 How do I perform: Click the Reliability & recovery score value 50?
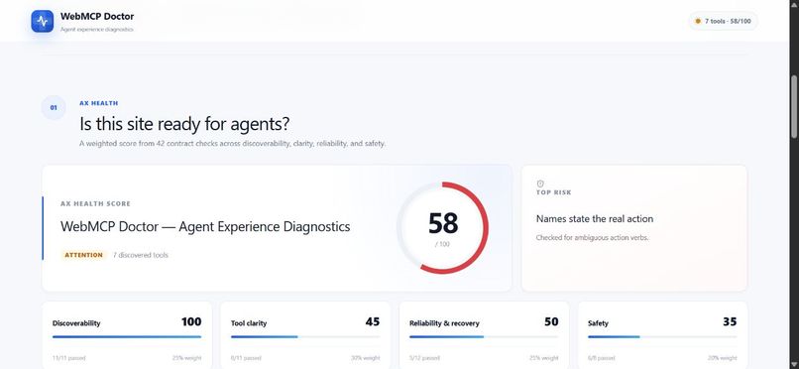(x=551, y=322)
